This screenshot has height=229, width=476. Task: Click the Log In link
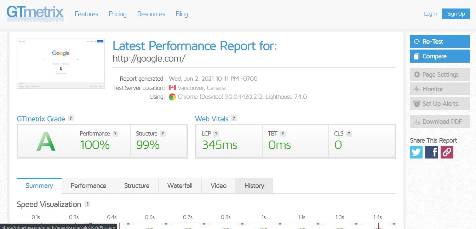click(430, 14)
